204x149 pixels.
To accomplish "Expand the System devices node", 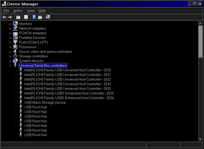I will click(x=10, y=61).
